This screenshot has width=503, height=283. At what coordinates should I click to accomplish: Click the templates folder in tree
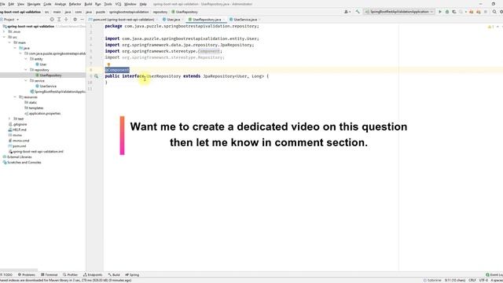pos(34,108)
